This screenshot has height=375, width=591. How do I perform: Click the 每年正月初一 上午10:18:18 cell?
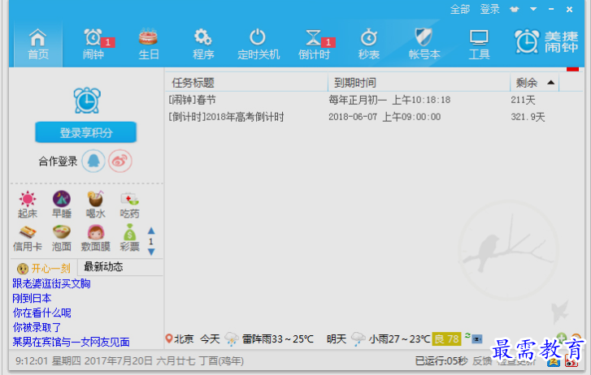tap(389, 100)
